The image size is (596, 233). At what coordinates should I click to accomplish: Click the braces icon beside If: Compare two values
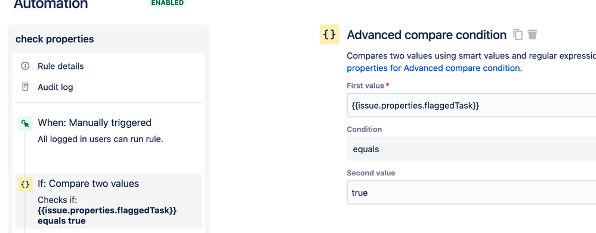[x=26, y=184]
